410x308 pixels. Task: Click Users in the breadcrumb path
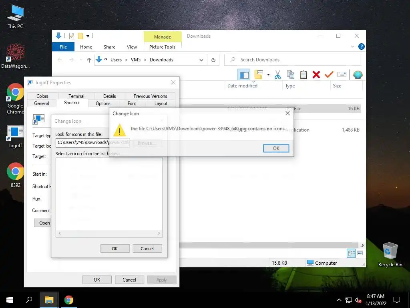click(x=116, y=60)
